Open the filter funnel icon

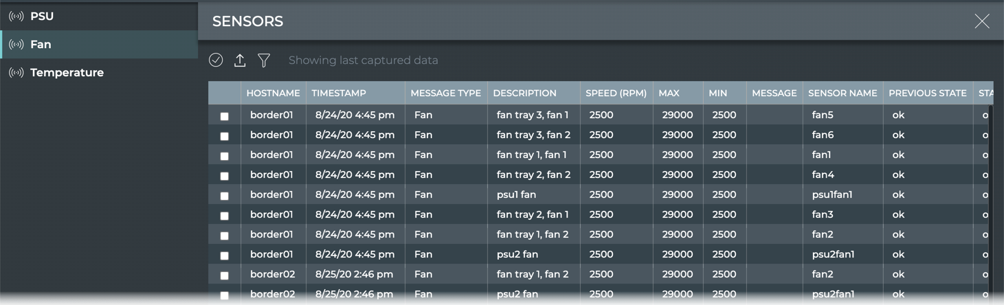pos(264,60)
